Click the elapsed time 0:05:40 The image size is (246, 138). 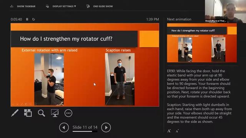(16, 20)
